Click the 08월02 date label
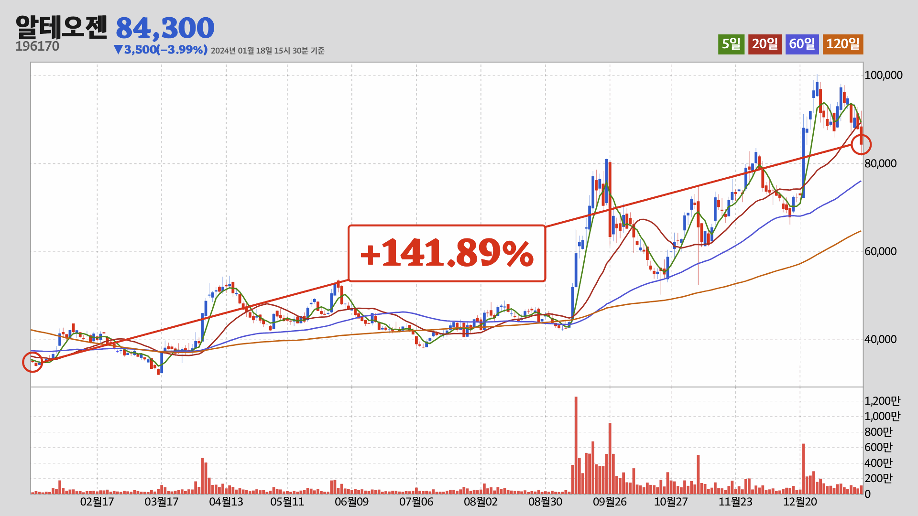 pyautogui.click(x=481, y=502)
